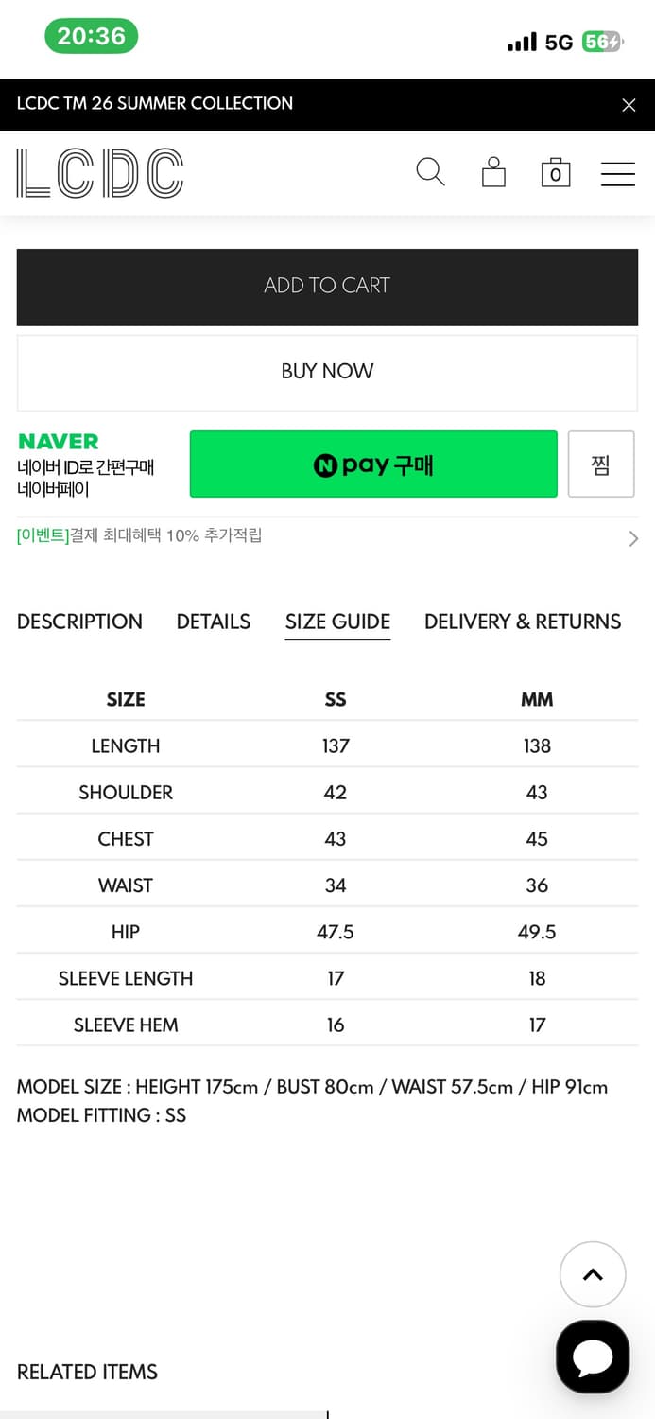Viewport: 655px width, 1419px height.
Task: Open the search magnifier icon
Action: pyautogui.click(x=430, y=172)
